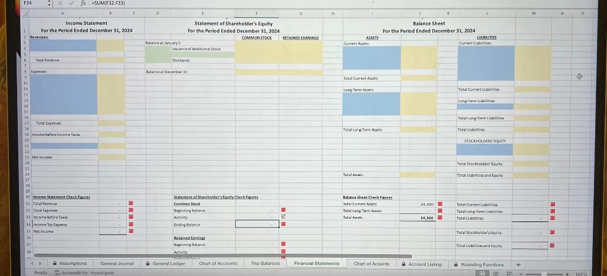Viewport: 607px width, 276px height.
Task: Click the blue Current Assets input block
Action: tap(372, 58)
